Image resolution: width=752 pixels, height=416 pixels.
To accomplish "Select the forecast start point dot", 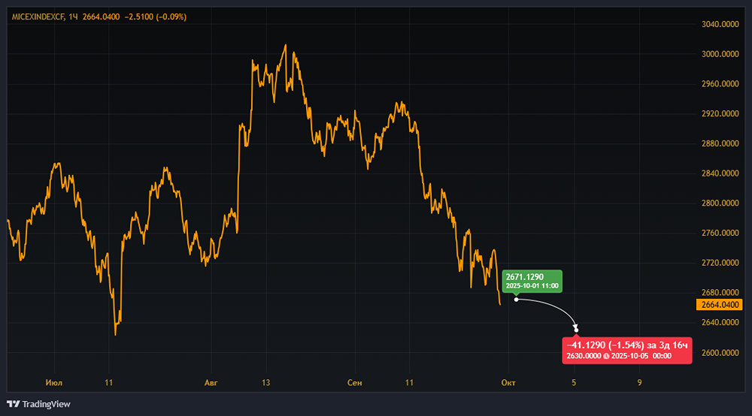I will click(x=516, y=300).
